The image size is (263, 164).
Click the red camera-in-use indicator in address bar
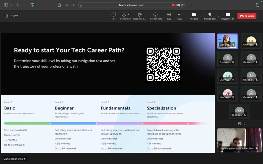(174, 5)
